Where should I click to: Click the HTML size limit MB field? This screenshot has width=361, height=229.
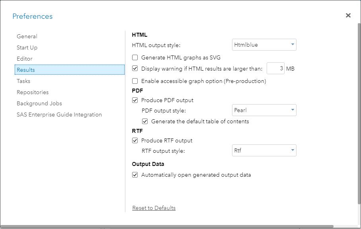(x=275, y=68)
